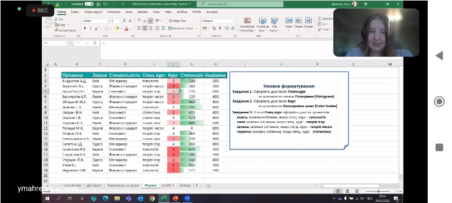This screenshot has width=452, height=203.
Task: Click the yellow Fill Color button
Action: point(118,28)
